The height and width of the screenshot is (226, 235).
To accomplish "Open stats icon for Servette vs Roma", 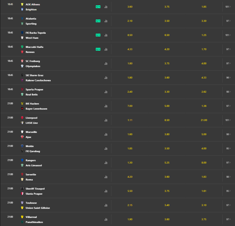I will [x=106, y=177].
